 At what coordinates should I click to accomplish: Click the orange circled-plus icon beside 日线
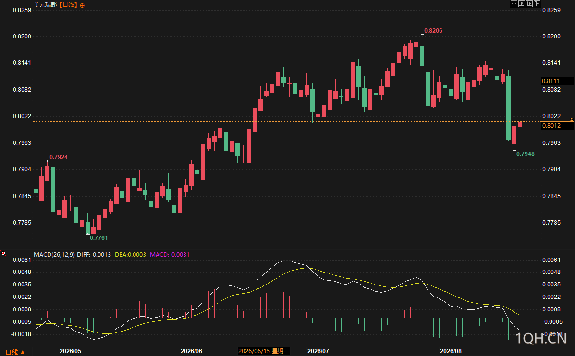click(x=82, y=5)
